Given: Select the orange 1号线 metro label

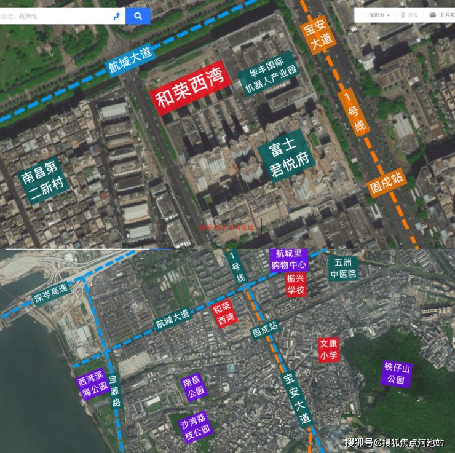Looking at the screenshot, I should tap(354, 112).
